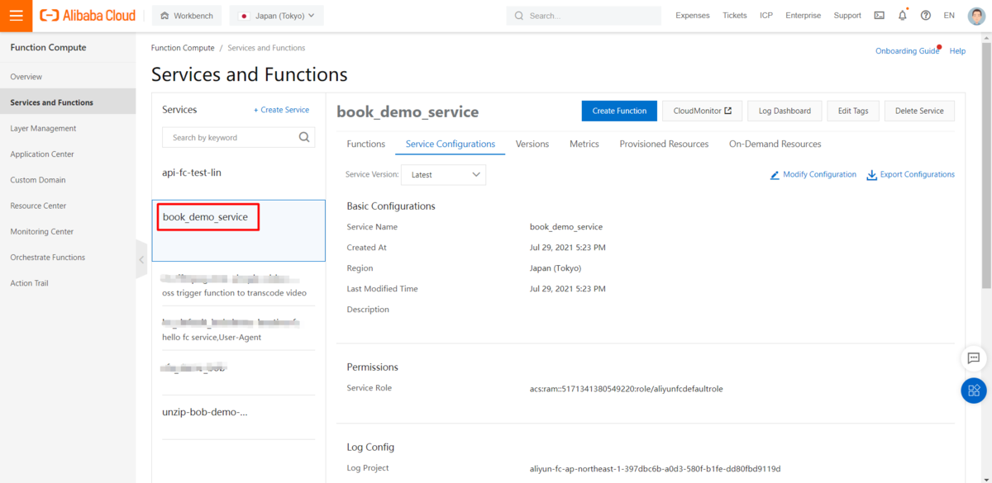Open Application Center in sidebar

68,154
